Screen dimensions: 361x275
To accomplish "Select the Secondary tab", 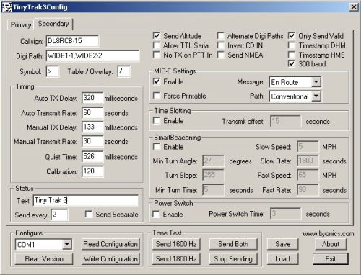I will pos(53,24).
